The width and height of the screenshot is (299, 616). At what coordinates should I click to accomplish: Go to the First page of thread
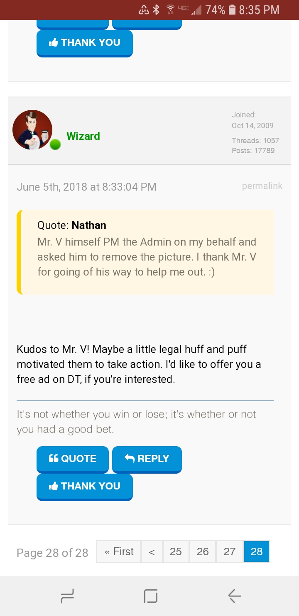coord(119,551)
